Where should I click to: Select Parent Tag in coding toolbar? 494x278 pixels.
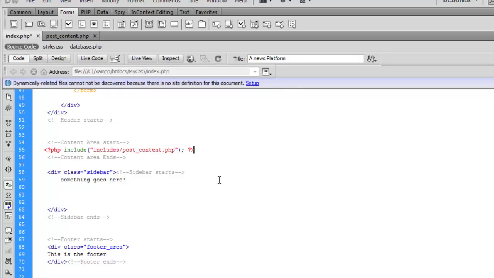pyautogui.click(x=8, y=158)
